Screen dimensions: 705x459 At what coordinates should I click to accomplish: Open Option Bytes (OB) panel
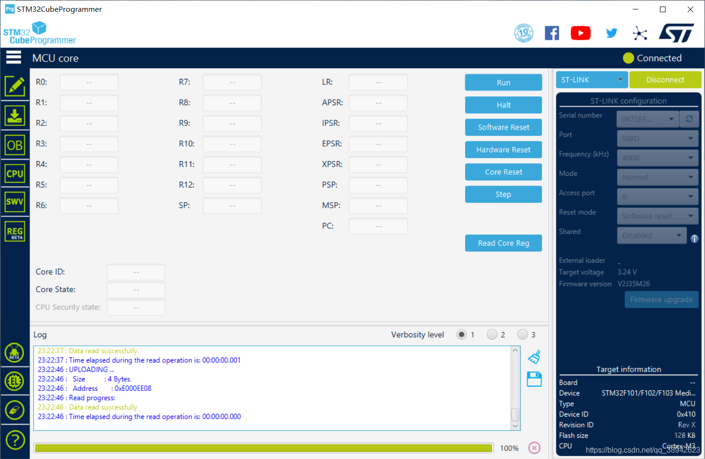15,145
